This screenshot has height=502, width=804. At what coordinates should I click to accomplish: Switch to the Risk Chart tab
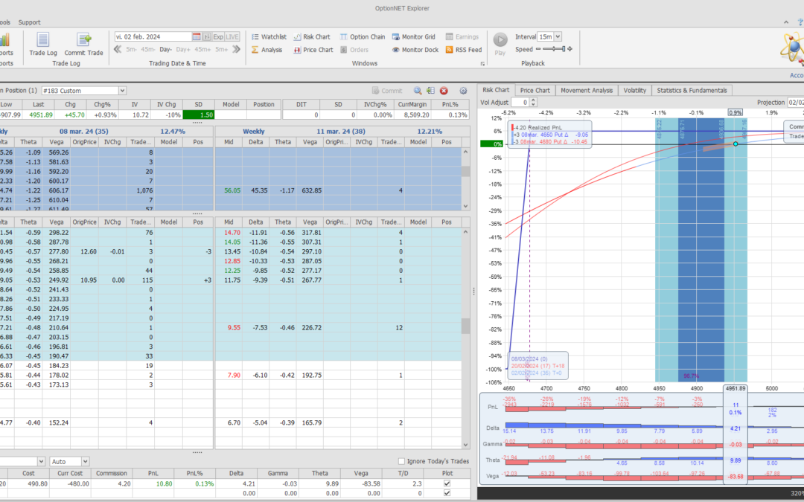[x=496, y=90]
